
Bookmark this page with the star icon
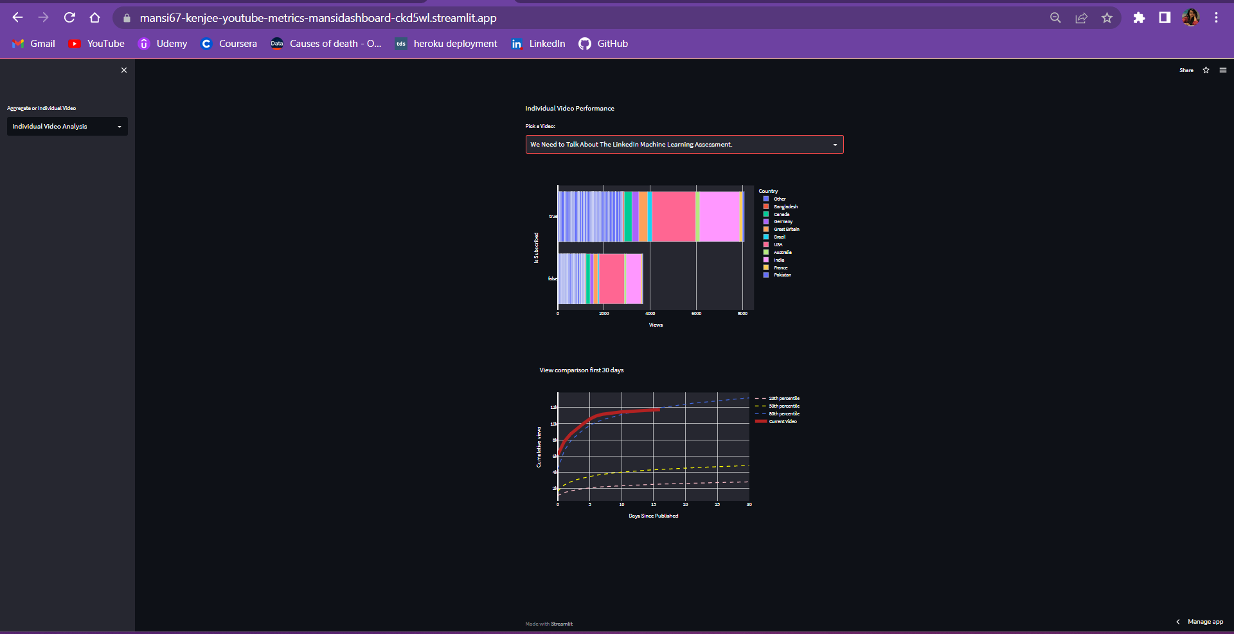coord(1107,17)
